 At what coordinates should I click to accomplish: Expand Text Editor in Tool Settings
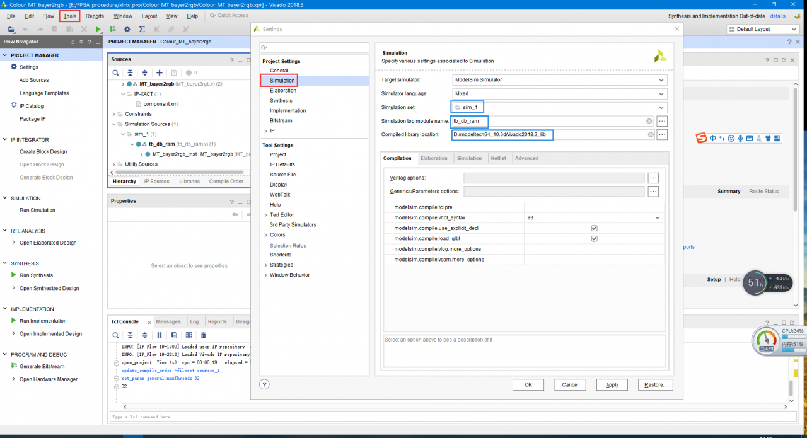(265, 215)
